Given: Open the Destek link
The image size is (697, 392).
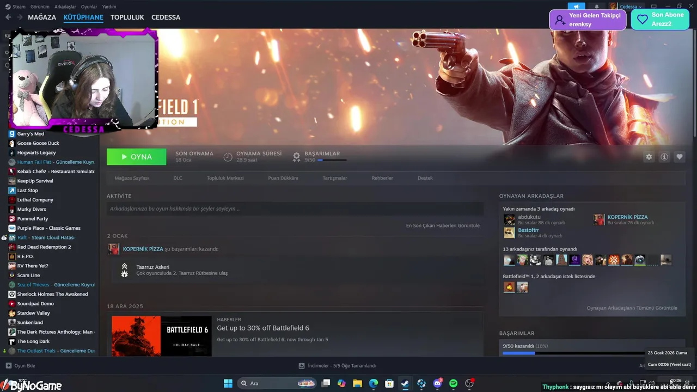Looking at the screenshot, I should [x=425, y=178].
